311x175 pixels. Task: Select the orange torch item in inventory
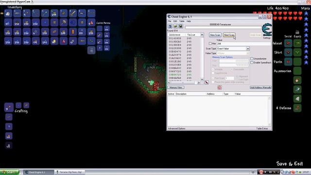coord(72,32)
